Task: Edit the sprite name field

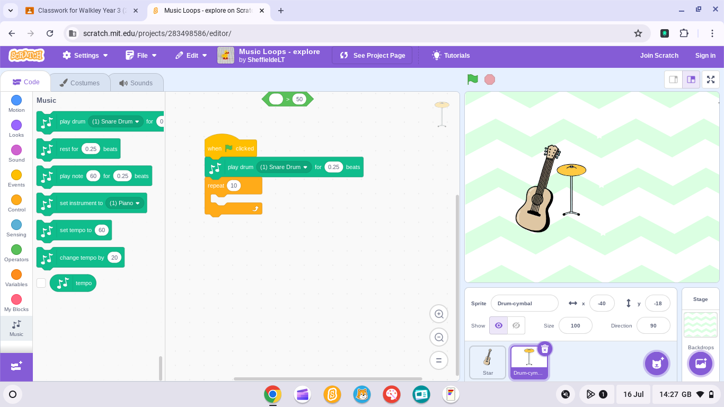Action: pyautogui.click(x=524, y=303)
